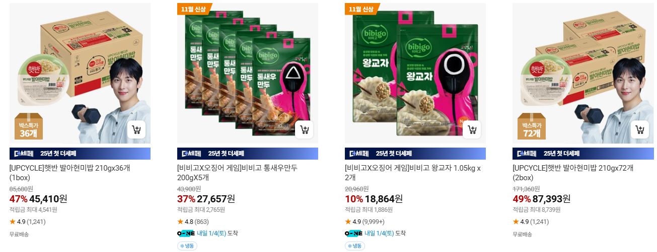
Task: Click the O-NE delivery icon under 왕교자
Action: (x=353, y=233)
